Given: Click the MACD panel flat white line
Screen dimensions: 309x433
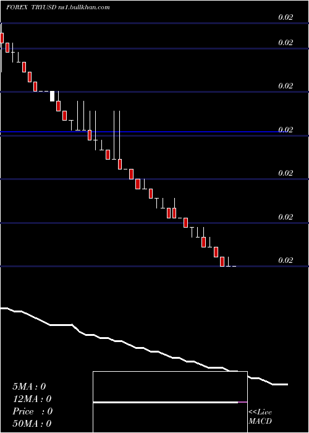Looking at the screenshot, I should 166,402.
